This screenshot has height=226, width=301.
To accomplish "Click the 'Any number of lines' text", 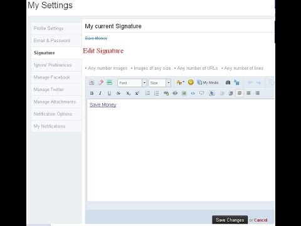I will click(x=244, y=68).
